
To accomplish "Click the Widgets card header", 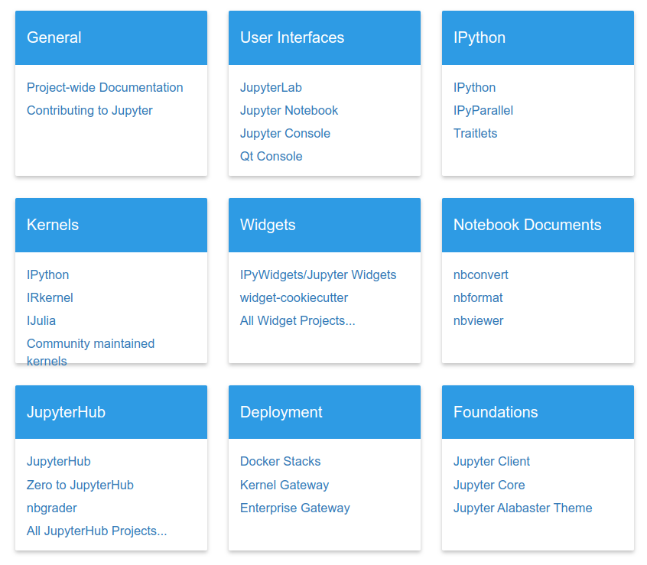I will click(x=324, y=226).
